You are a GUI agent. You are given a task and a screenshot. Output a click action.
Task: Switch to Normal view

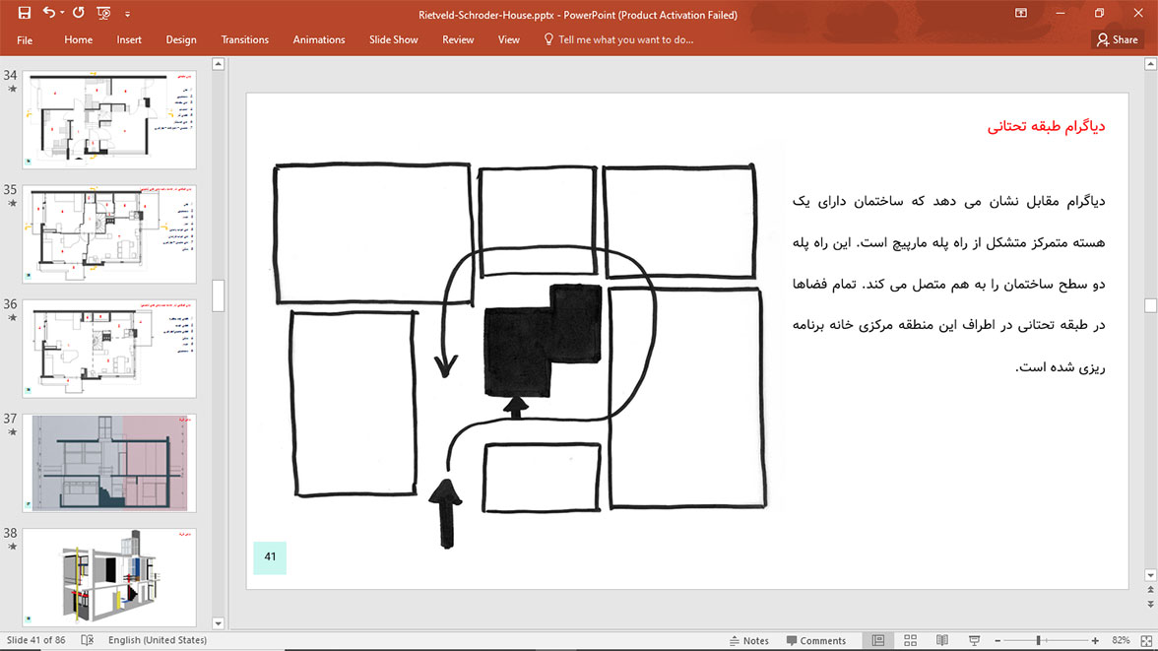(878, 640)
